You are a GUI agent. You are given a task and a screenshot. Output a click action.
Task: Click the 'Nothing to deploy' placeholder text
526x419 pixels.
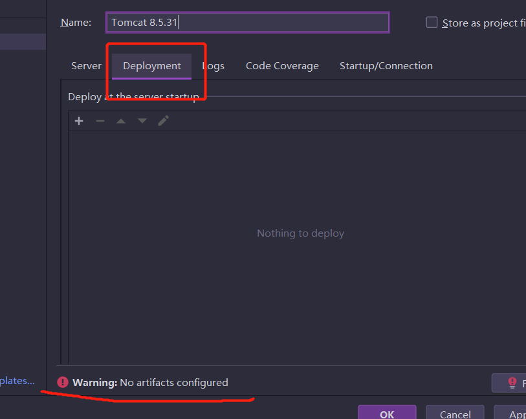point(301,233)
